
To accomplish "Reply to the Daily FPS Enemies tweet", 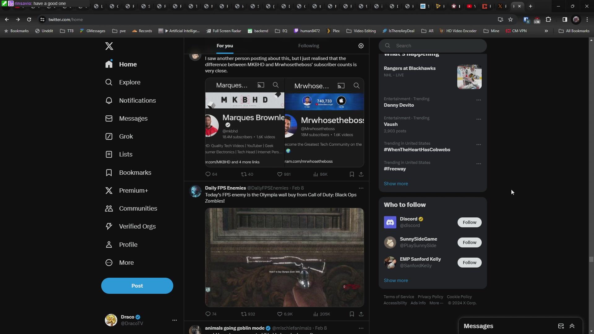I will coord(211,314).
